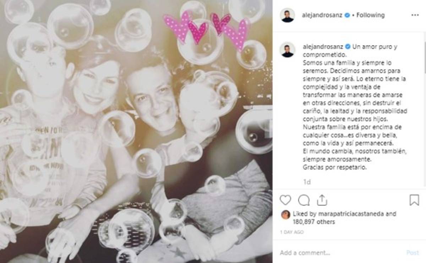Like the post with the heart icon
The image size is (426, 263).
285,200
